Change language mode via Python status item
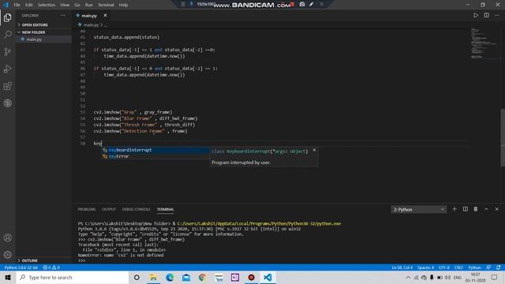The image size is (505, 284). coord(474,267)
